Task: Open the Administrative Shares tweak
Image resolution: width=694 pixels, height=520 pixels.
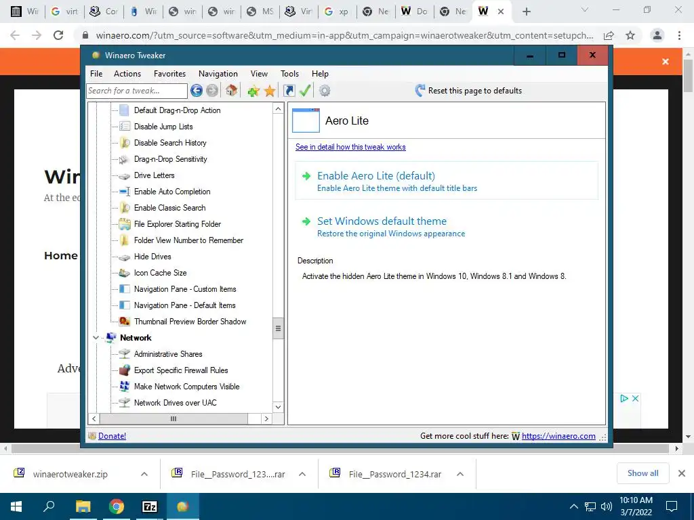Action: (168, 354)
